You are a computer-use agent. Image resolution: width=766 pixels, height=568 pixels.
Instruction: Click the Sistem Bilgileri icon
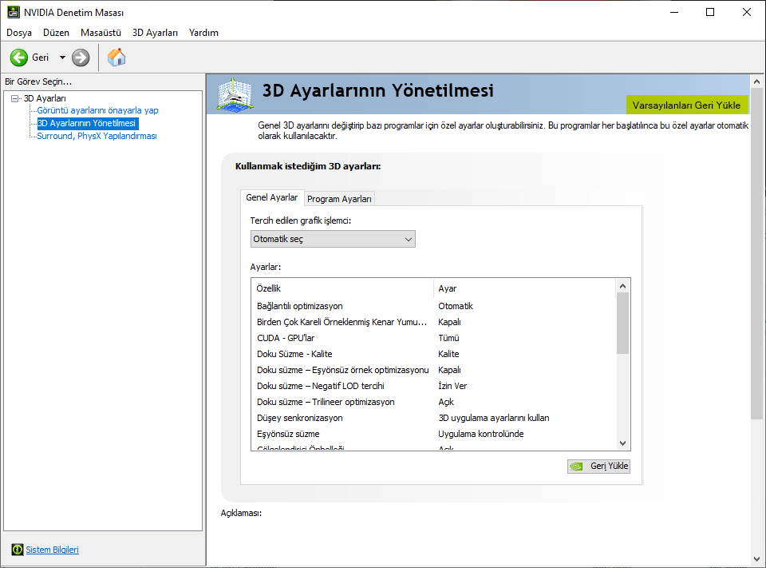point(17,550)
